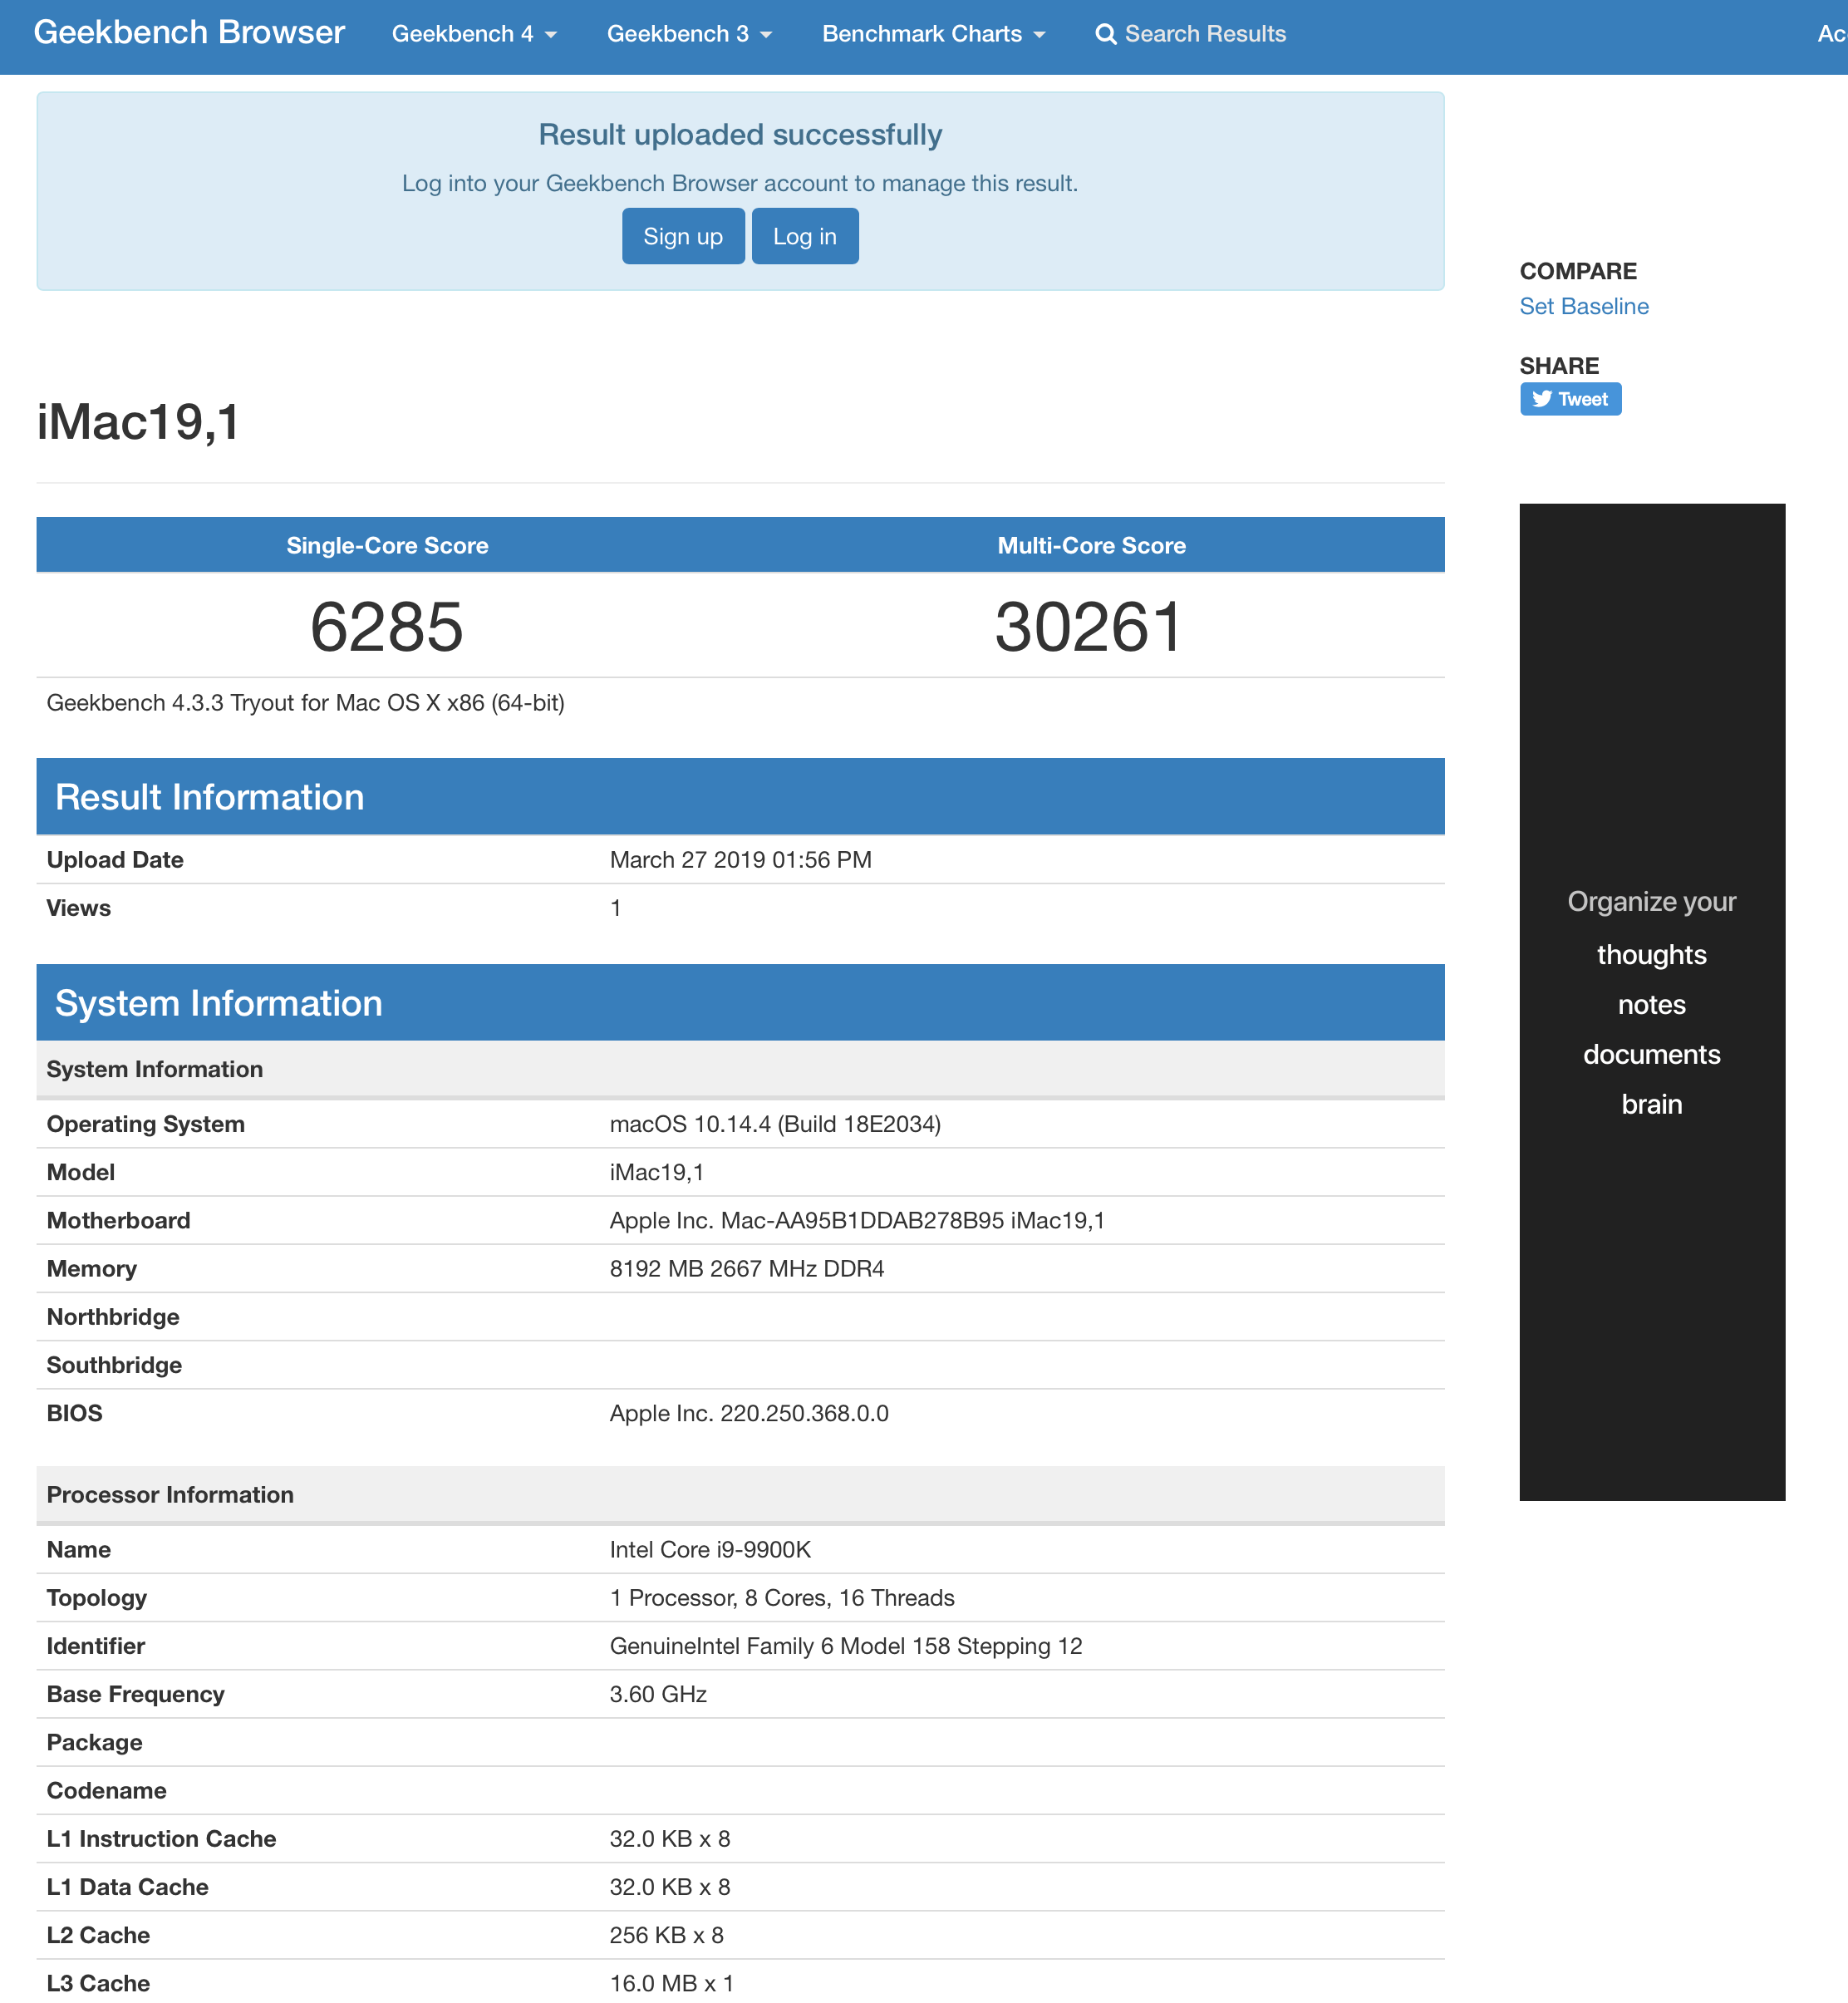
Task: Click the L1 Data Cache row label
Action: [127, 1886]
